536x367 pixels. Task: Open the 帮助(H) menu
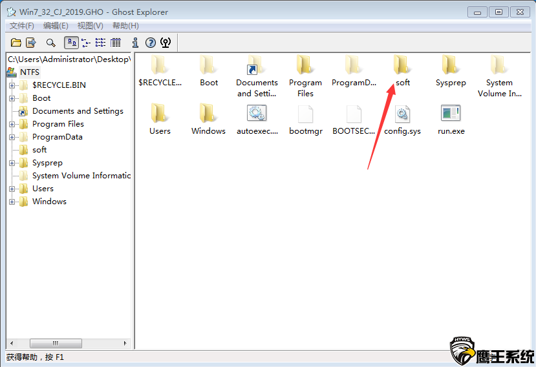tap(125, 26)
